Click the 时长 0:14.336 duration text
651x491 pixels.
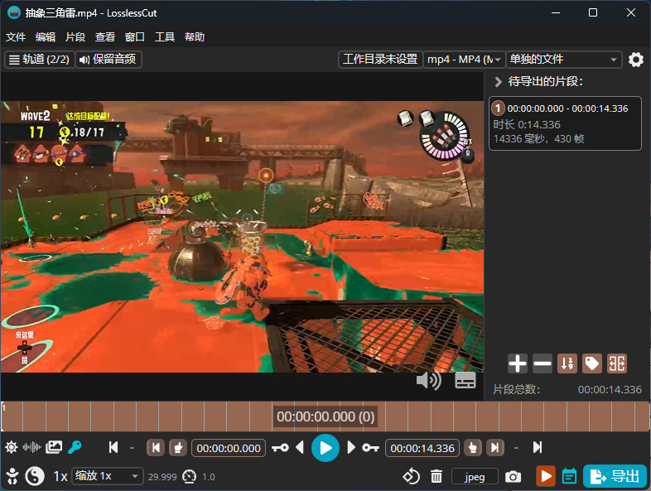527,124
